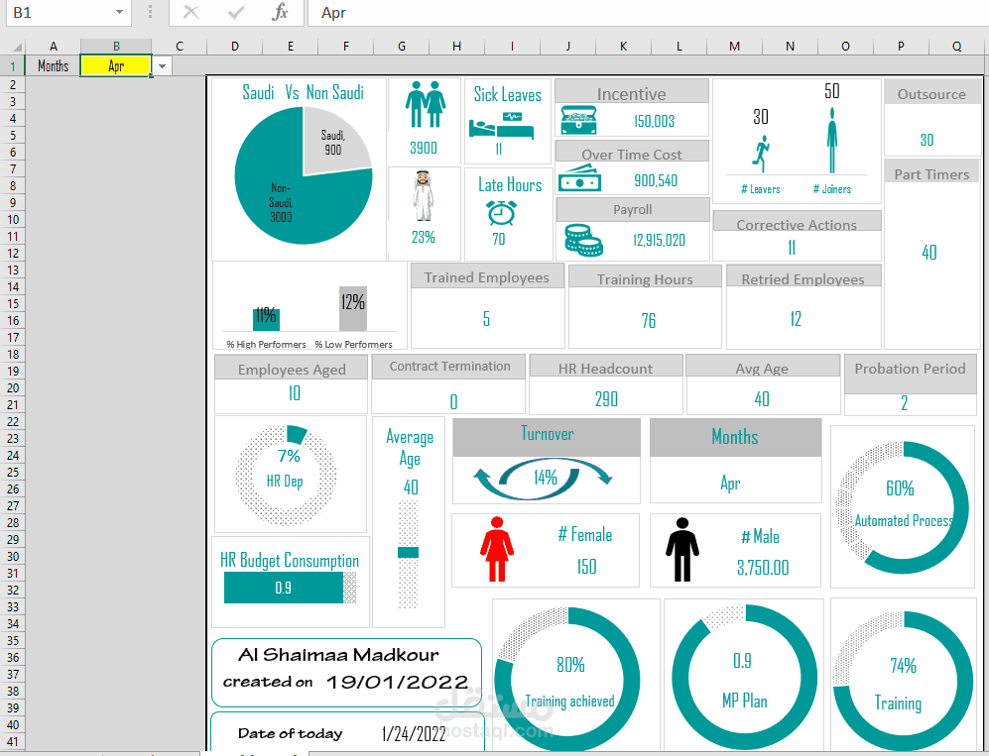Image resolution: width=989 pixels, height=756 pixels.
Task: Click the Trained Employees value 5
Action: pos(486,319)
